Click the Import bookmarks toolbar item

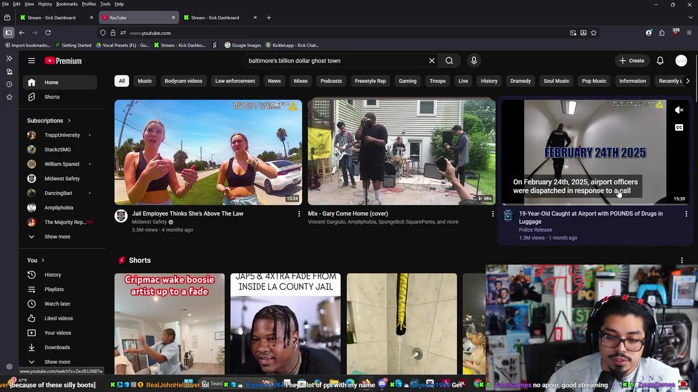27,45
